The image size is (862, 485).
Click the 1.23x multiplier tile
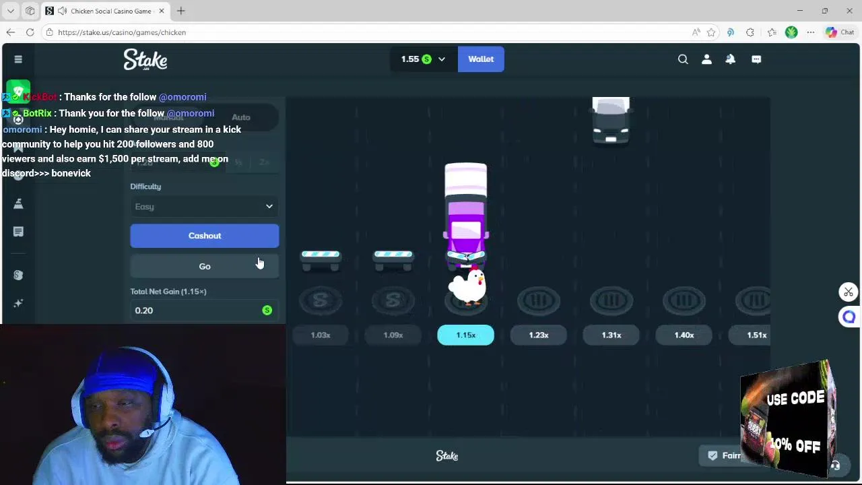(x=539, y=335)
